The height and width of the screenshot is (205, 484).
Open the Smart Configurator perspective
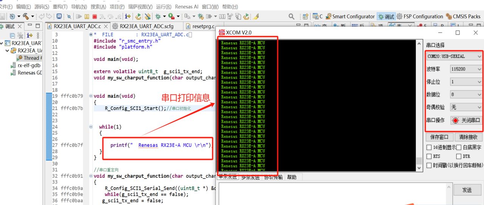point(350,16)
